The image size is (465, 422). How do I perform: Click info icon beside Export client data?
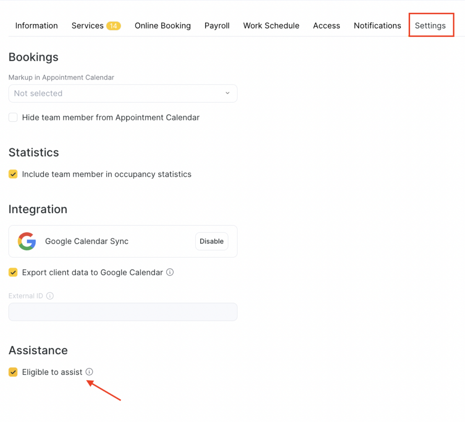click(170, 273)
